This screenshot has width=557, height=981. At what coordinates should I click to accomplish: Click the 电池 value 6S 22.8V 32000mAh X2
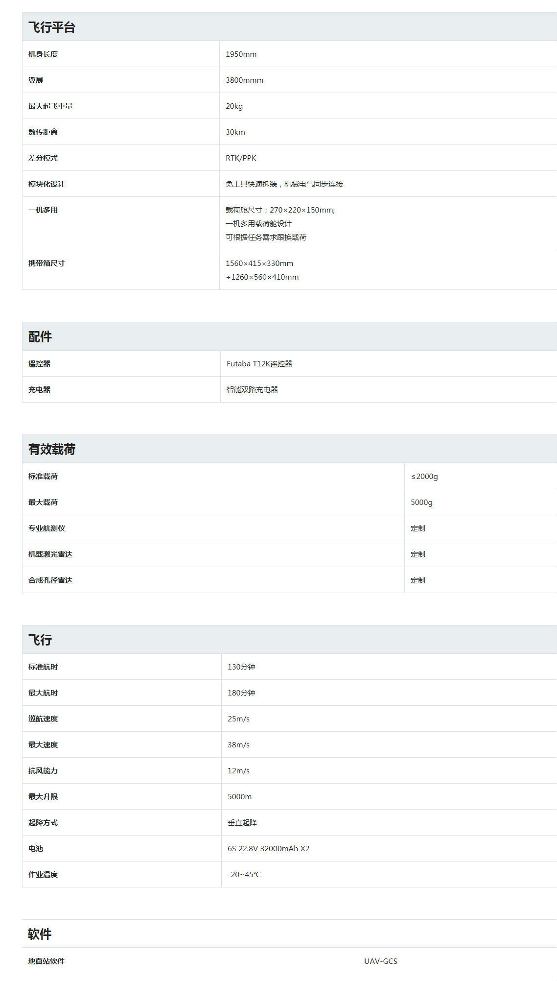(x=268, y=849)
